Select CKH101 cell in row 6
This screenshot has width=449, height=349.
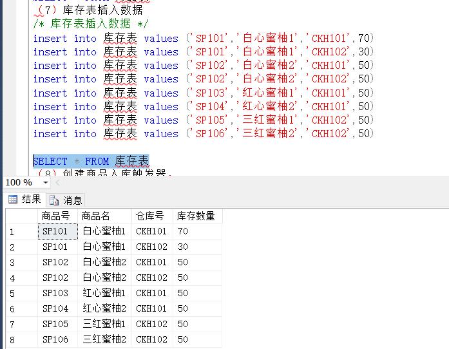click(152, 308)
